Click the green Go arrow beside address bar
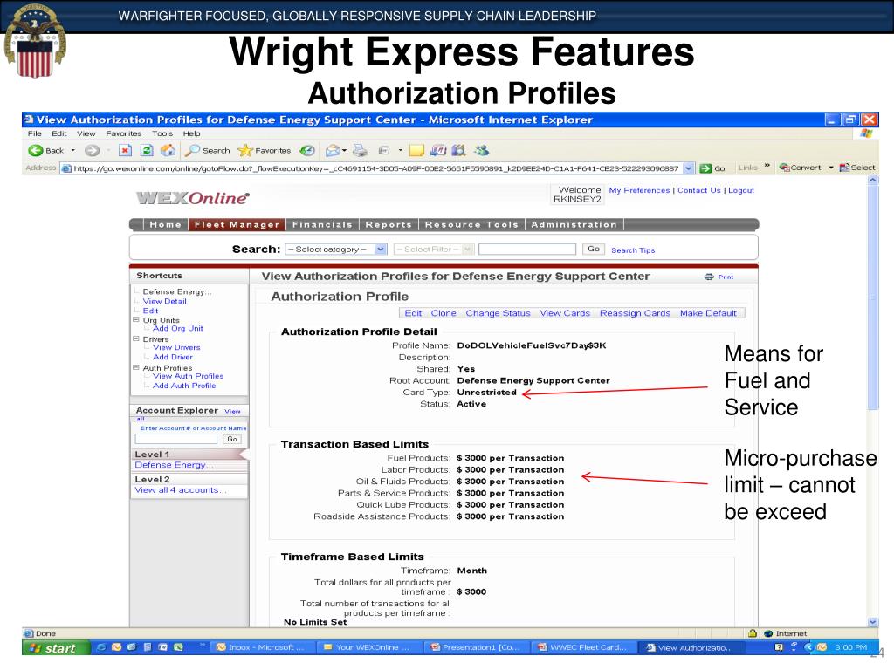Screen dimensions: 894x670 pos(705,168)
